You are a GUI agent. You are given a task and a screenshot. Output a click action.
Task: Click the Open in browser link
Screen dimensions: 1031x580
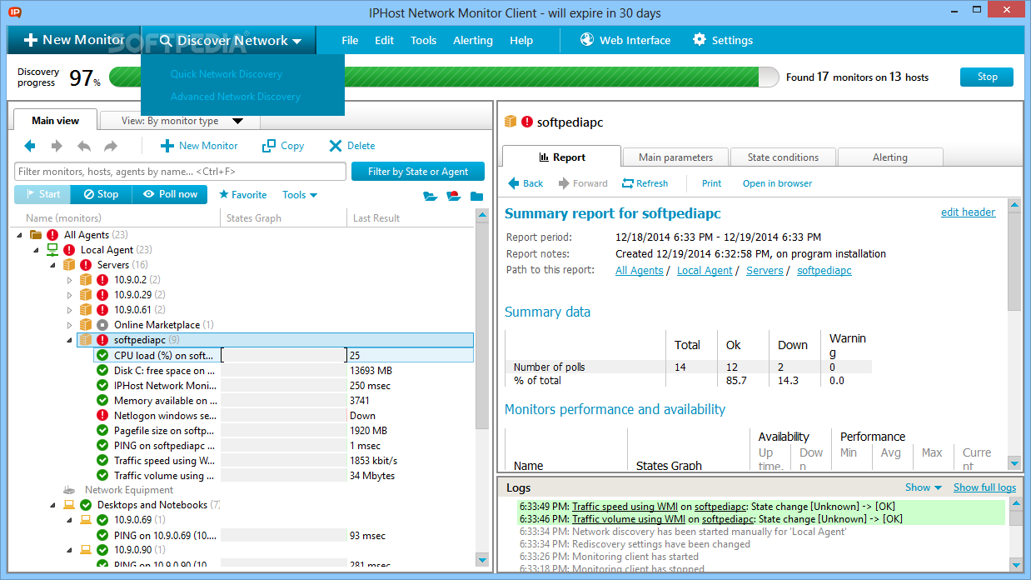[x=777, y=183]
